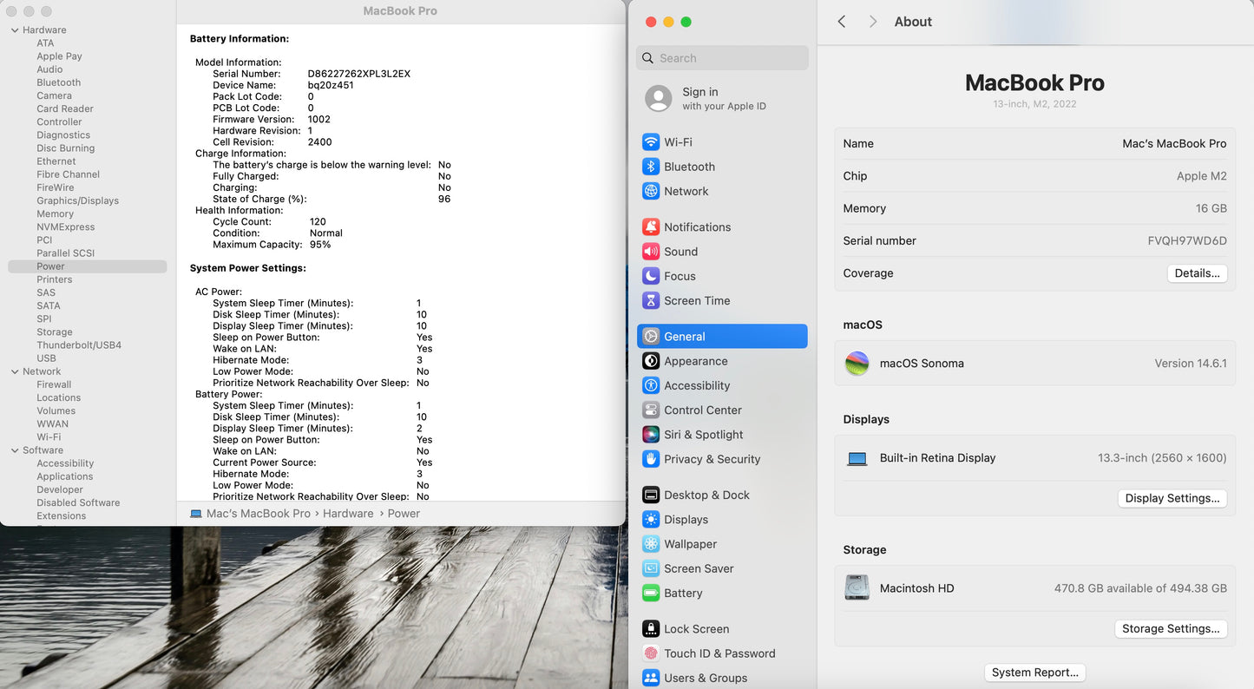Select Power in the Hardware list

click(x=87, y=266)
